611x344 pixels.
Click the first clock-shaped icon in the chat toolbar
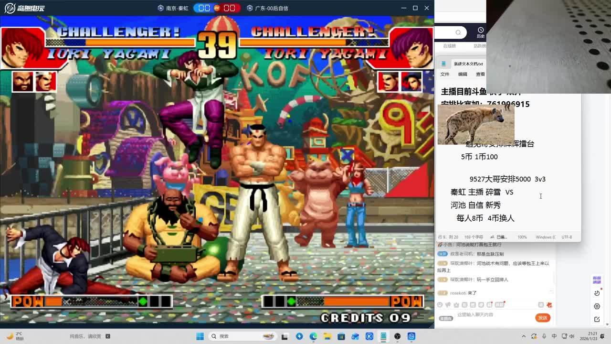(x=440, y=305)
